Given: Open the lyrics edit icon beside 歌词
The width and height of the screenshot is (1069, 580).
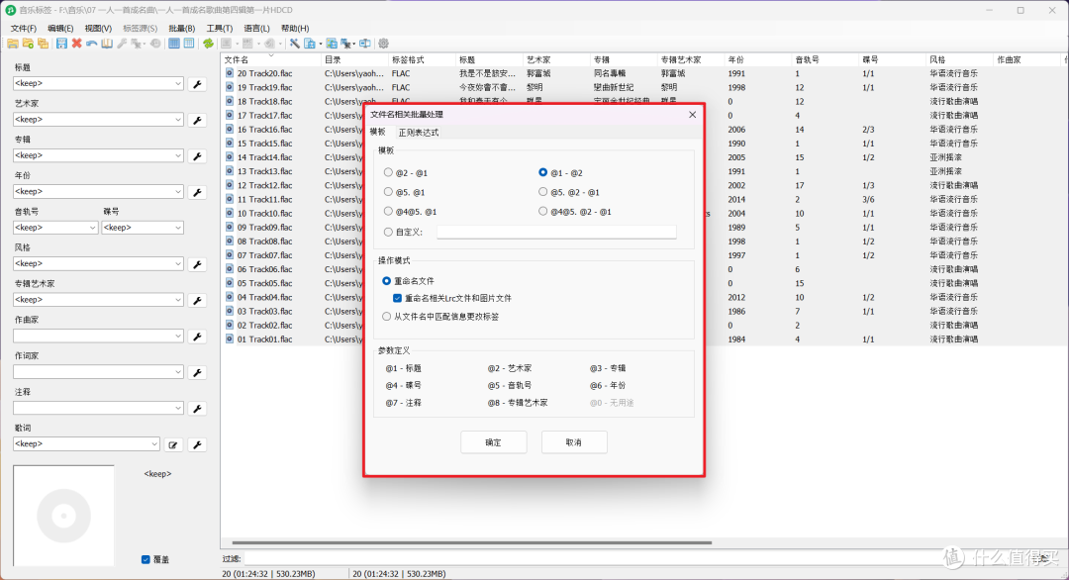Looking at the screenshot, I should pyautogui.click(x=173, y=445).
